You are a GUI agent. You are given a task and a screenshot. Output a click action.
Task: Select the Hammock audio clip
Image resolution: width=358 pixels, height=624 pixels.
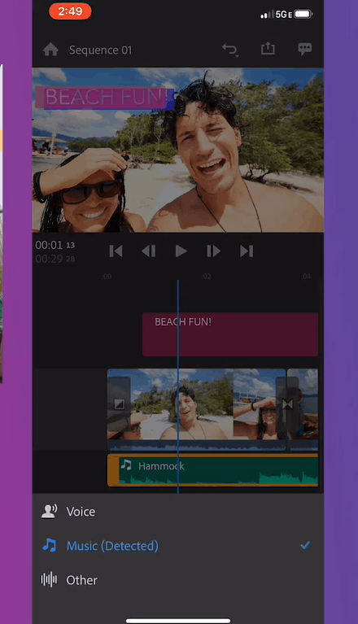213,470
